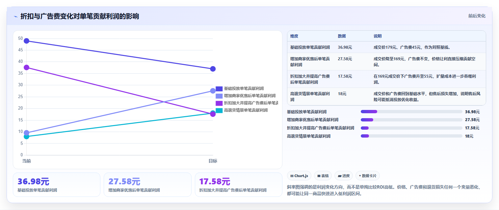Viewport: 499px width, 210px height.
Task: Click progress bar for 高退货情景单笔贡献利润
Action: pyautogui.click(x=411, y=136)
